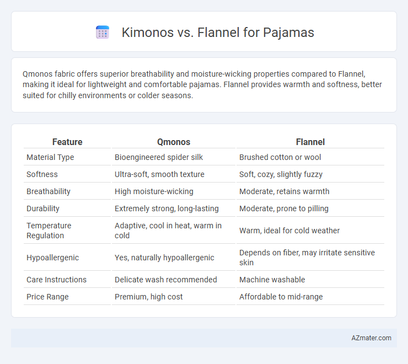
Task: Open the AZmater.com link in footer
Action: coord(371,338)
